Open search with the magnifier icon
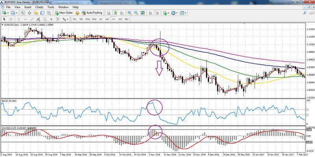The height and width of the screenshot is (157, 315). (x=49, y=13)
